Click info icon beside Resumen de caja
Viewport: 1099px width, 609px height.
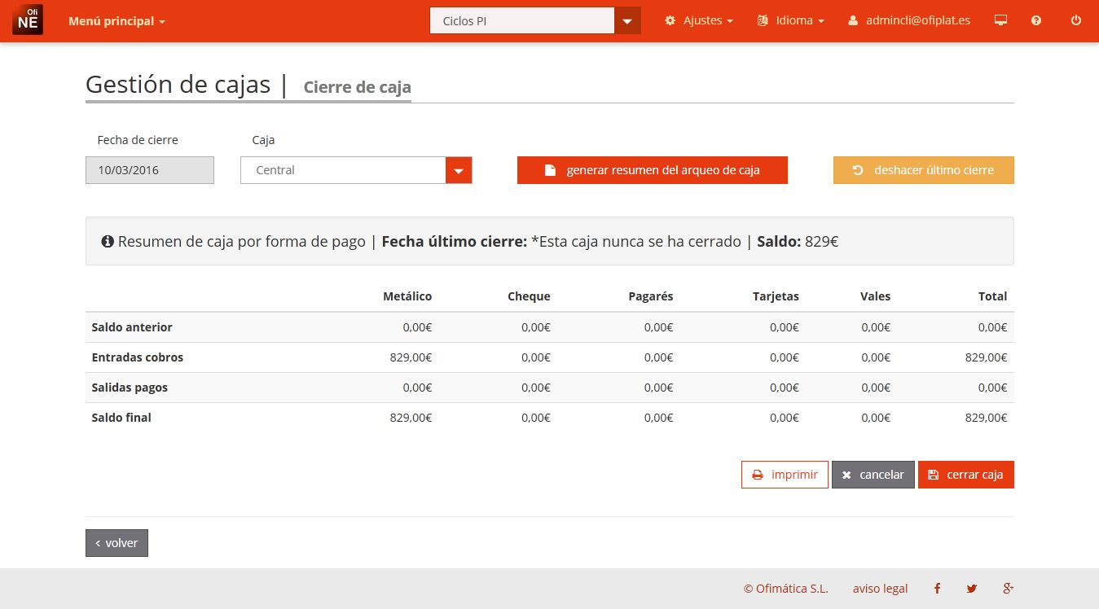pyautogui.click(x=108, y=242)
